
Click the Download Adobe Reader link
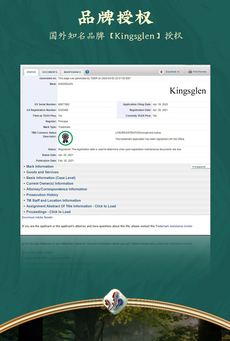pos(37,217)
